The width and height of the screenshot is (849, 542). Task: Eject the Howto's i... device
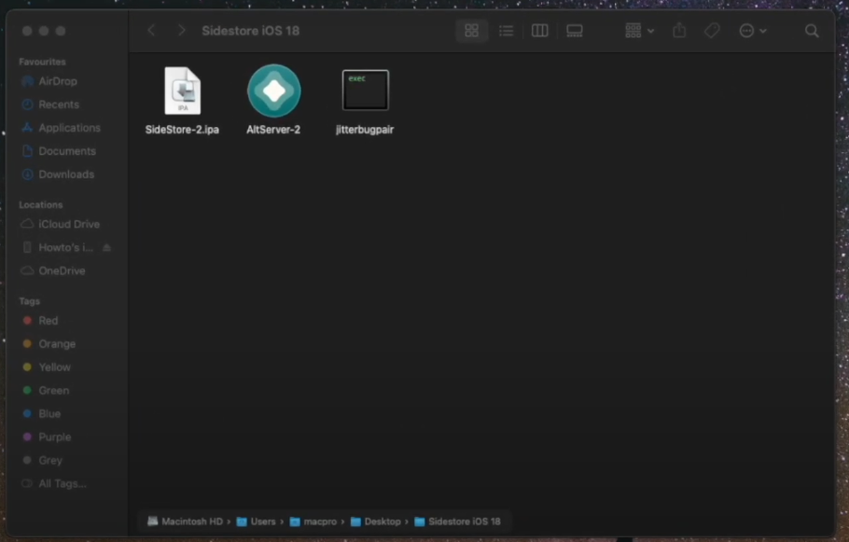click(x=106, y=247)
